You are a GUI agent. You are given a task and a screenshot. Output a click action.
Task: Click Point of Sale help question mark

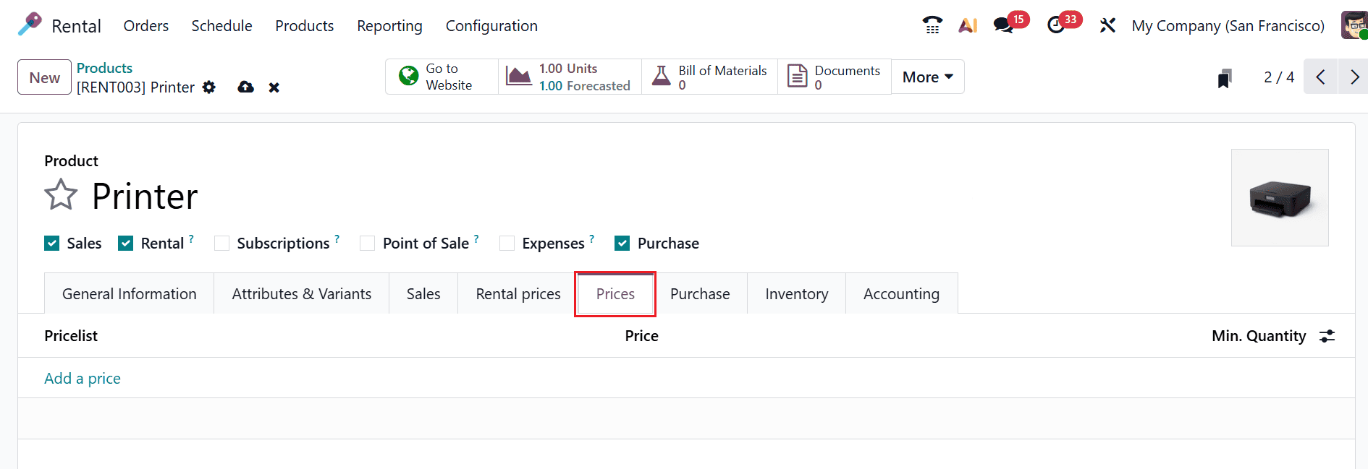[x=476, y=238]
